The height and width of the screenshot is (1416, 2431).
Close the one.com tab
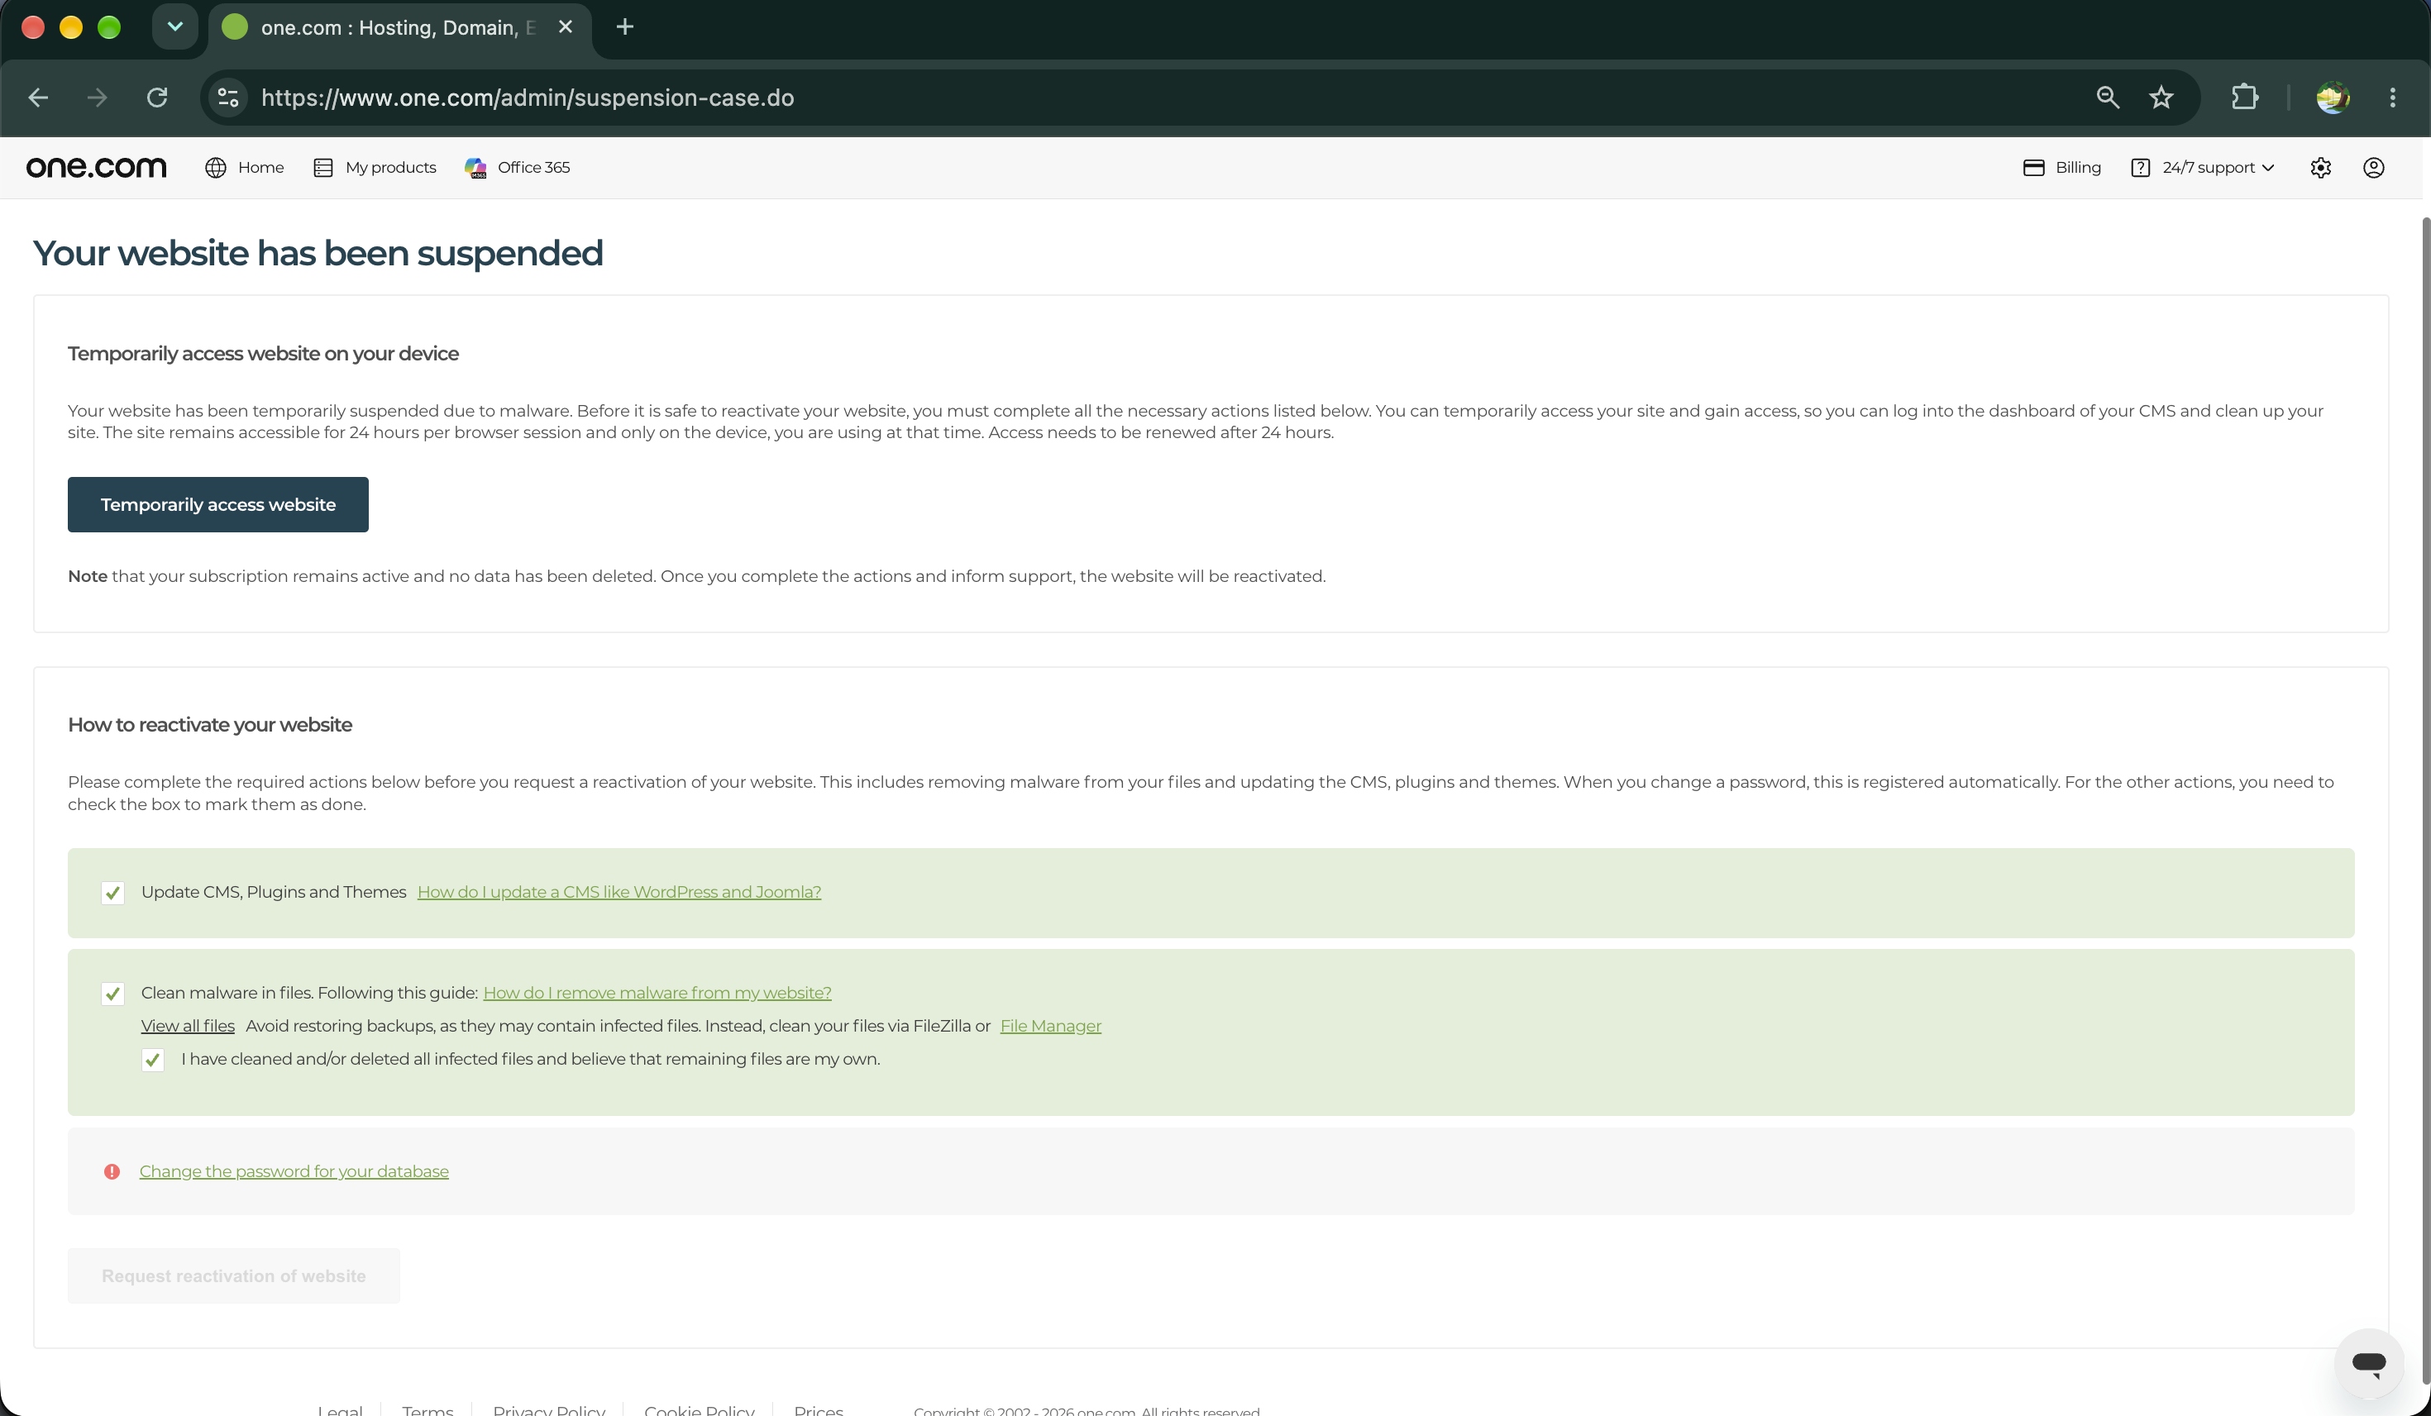click(566, 27)
